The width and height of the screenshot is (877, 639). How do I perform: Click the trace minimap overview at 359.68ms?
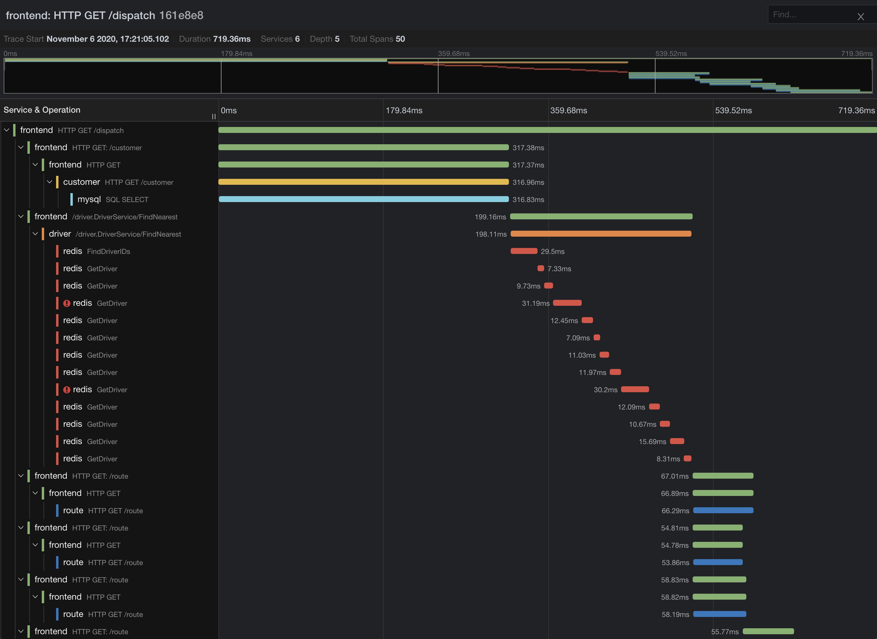[x=438, y=77]
